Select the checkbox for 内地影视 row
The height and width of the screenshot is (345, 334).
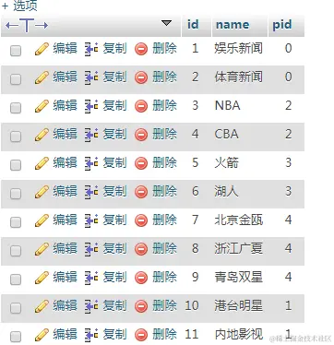[16, 337]
